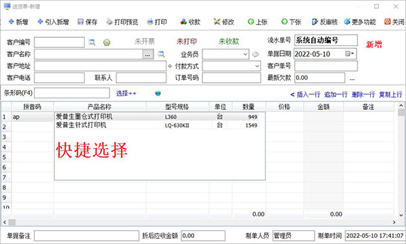406x244 pixels.
Task: Click the grid's vertical scrollbar down arrow
Action: pyautogui.click(x=401, y=215)
